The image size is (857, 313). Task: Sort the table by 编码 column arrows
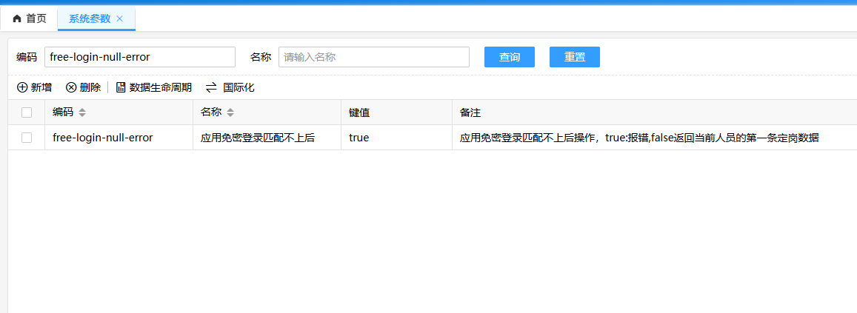(82, 112)
